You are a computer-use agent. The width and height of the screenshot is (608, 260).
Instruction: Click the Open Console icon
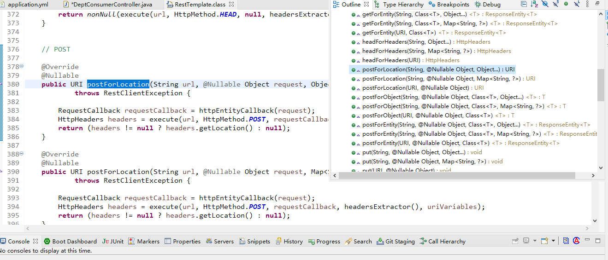click(544, 241)
